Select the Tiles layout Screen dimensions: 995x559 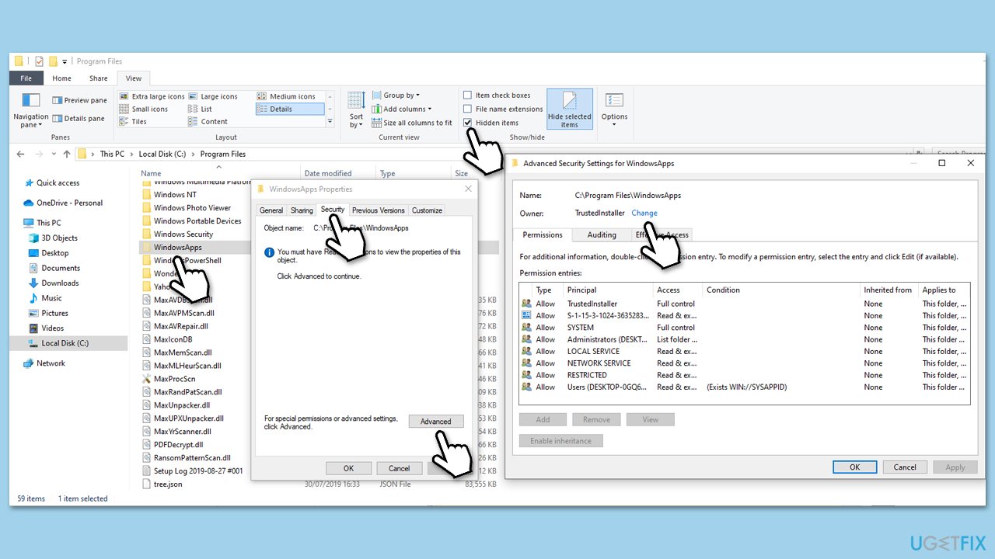(x=138, y=121)
